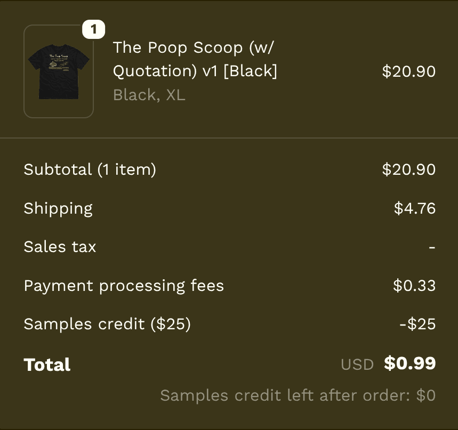This screenshot has height=430, width=458.
Task: Click the subtotal amount $20.90
Action: click(409, 169)
